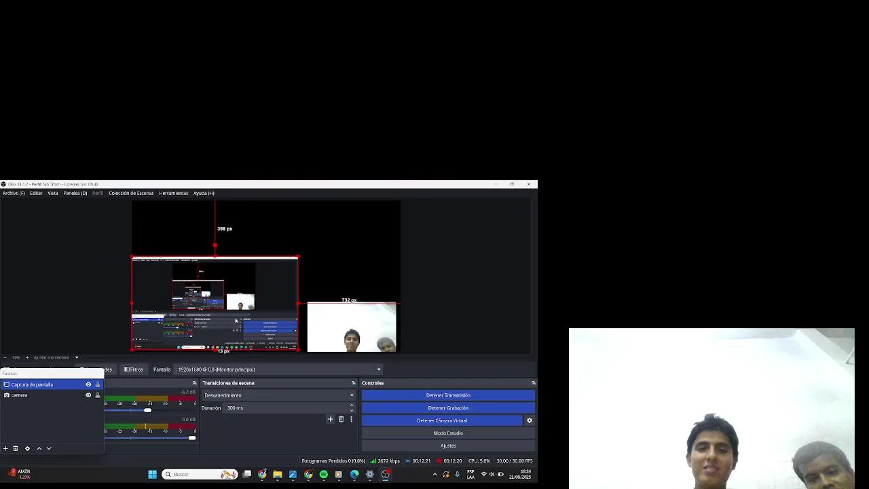The width and height of the screenshot is (869, 489).
Task: Open Task View on taskbar
Action: click(247, 474)
